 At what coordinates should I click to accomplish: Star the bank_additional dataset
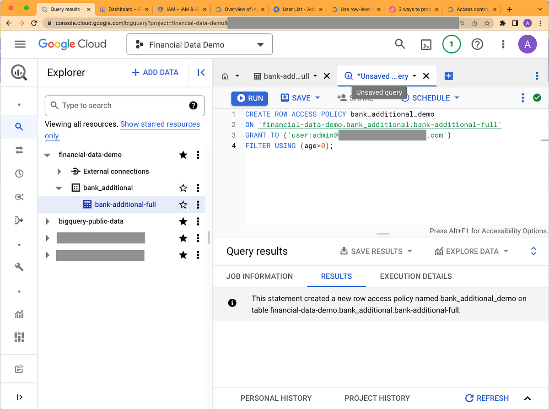[x=183, y=188]
